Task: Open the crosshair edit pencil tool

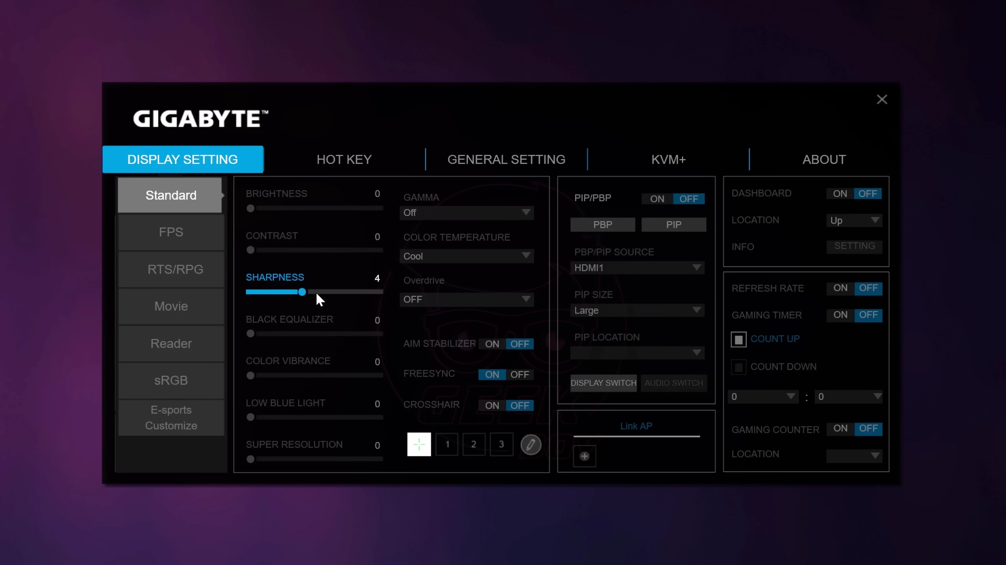Action: point(531,444)
